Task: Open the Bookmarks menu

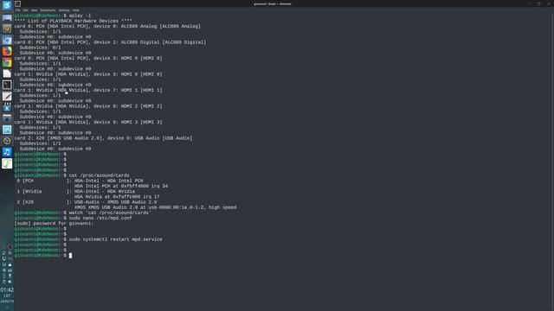Action: (48, 10)
